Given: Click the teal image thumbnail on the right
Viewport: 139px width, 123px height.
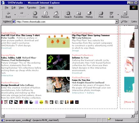Looking at the screenshot, I should 129,85.
